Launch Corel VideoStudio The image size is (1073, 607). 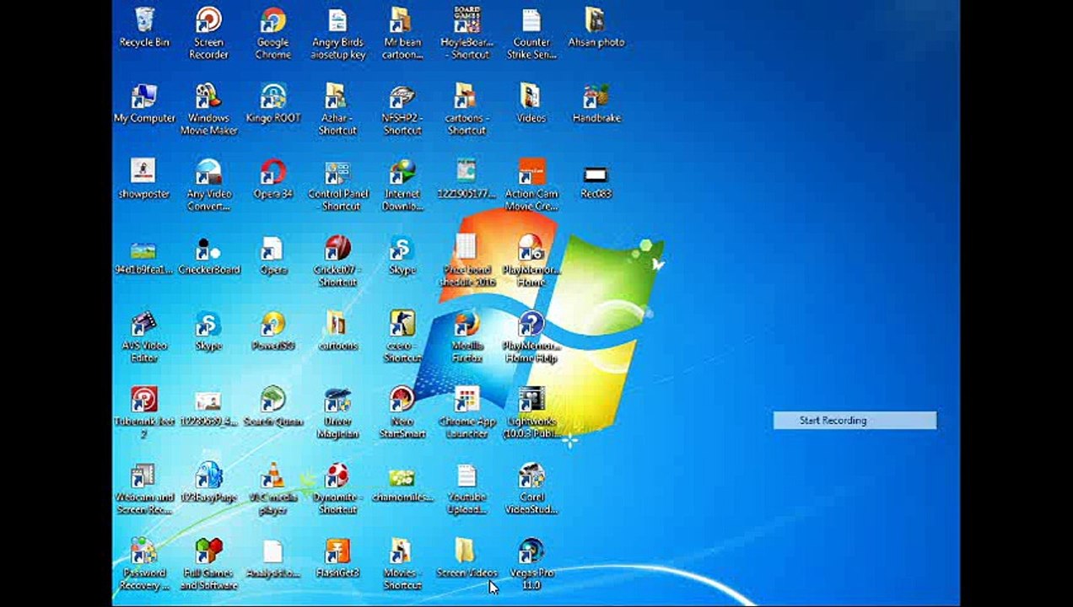pos(531,488)
